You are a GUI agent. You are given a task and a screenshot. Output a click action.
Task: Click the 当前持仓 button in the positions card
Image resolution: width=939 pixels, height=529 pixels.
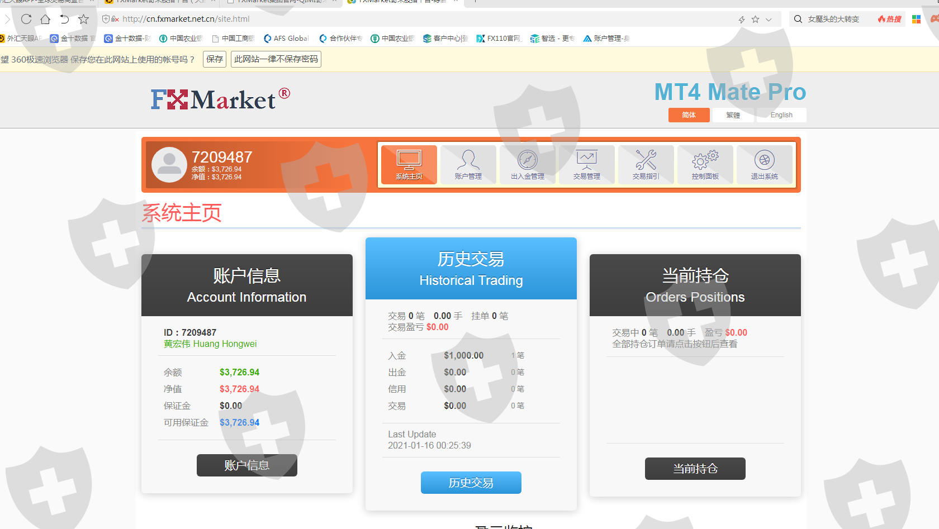coord(695,469)
